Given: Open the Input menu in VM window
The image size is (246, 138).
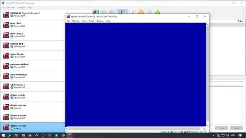Looking at the screenshot, I should (x=91, y=21).
